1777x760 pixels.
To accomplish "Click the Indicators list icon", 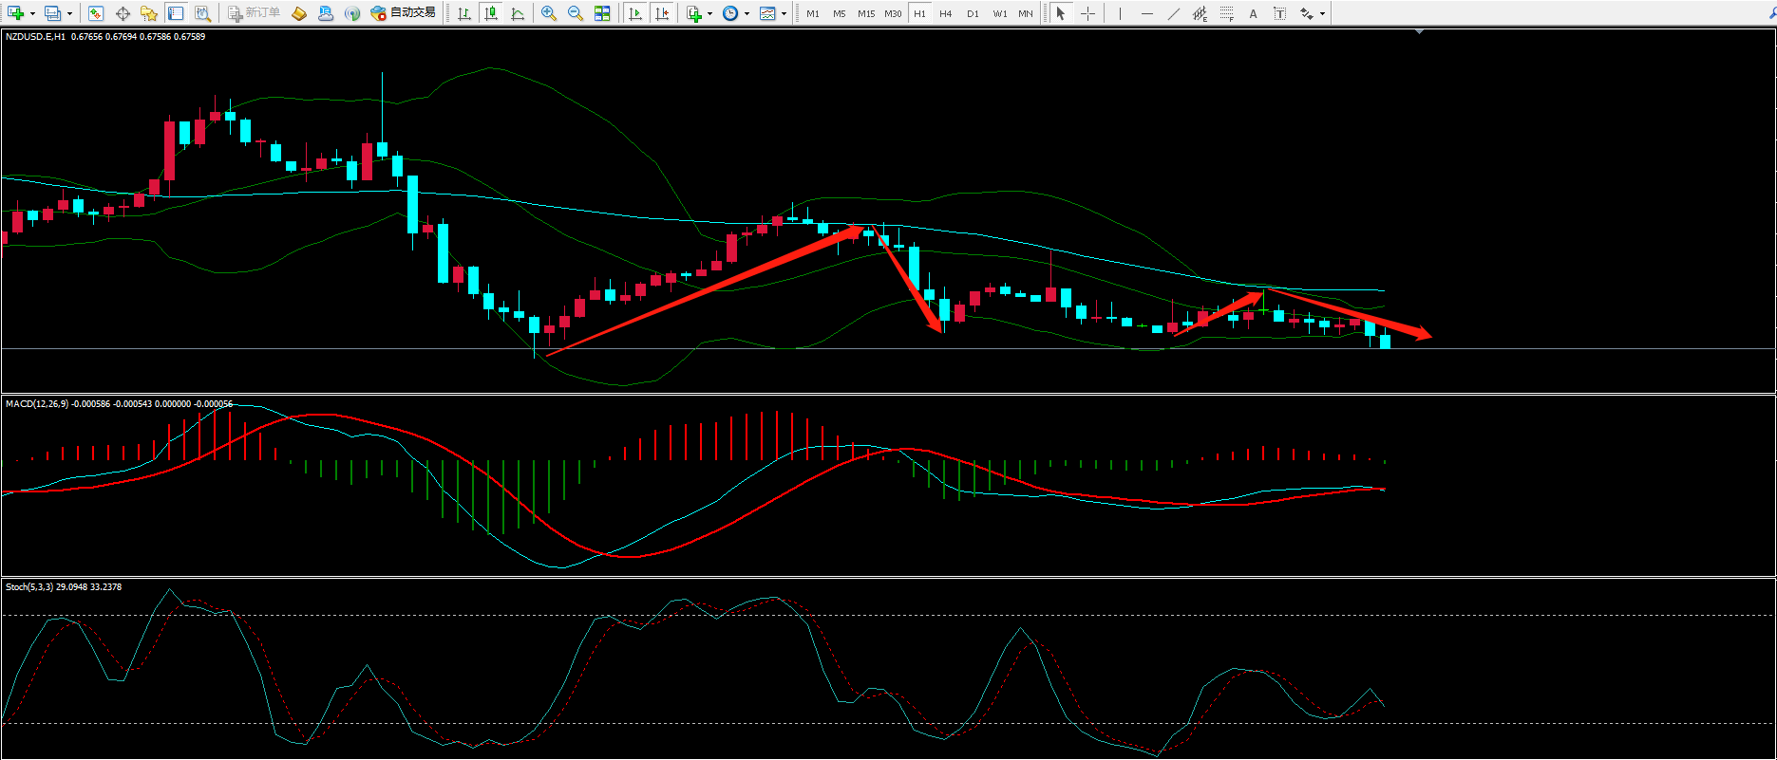I will [x=694, y=13].
